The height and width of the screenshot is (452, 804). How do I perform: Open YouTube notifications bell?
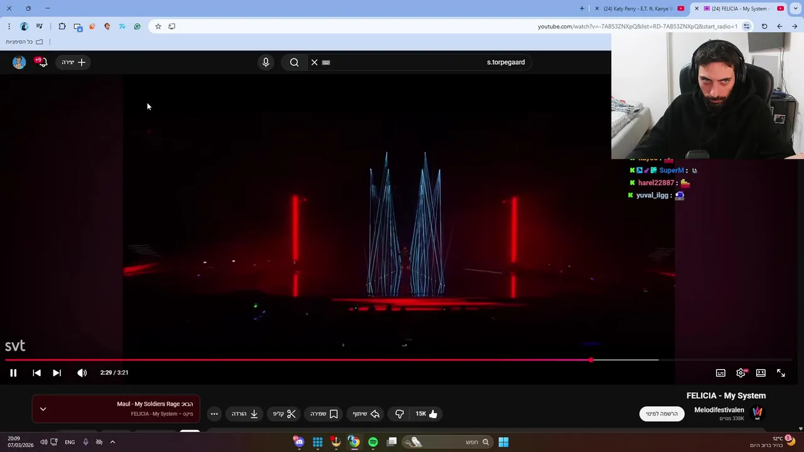[42, 62]
